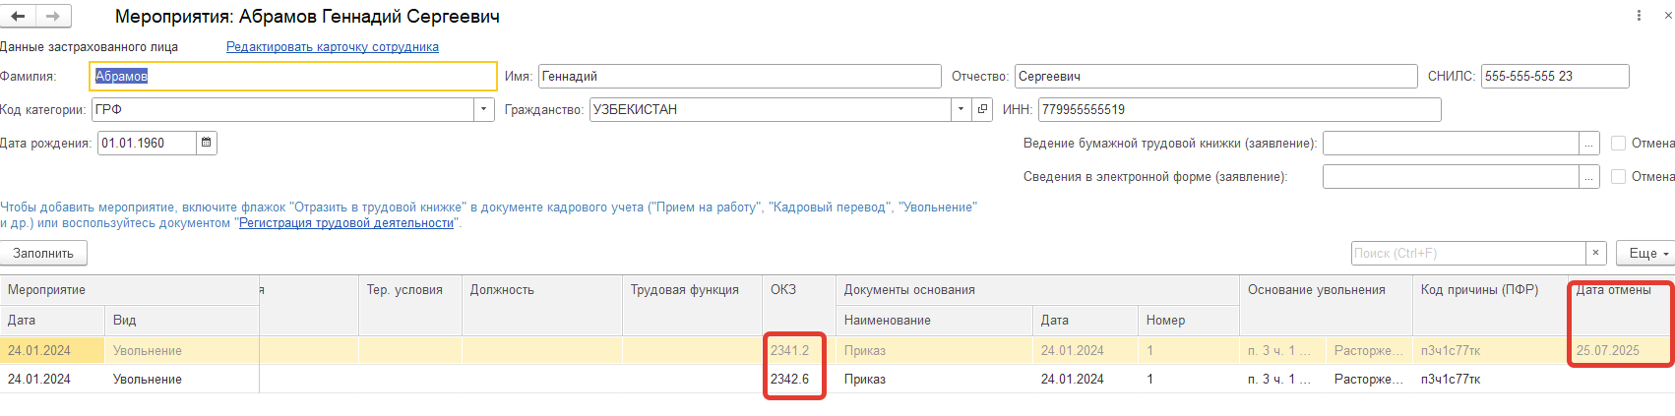Click the forward navigation arrow
The height and width of the screenshot is (416, 1675).
click(x=52, y=17)
